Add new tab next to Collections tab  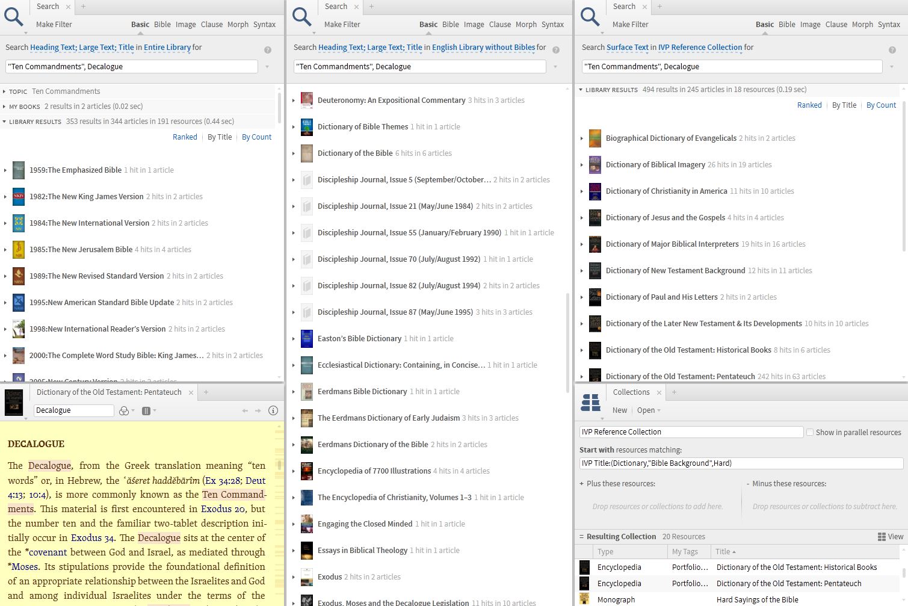(674, 392)
